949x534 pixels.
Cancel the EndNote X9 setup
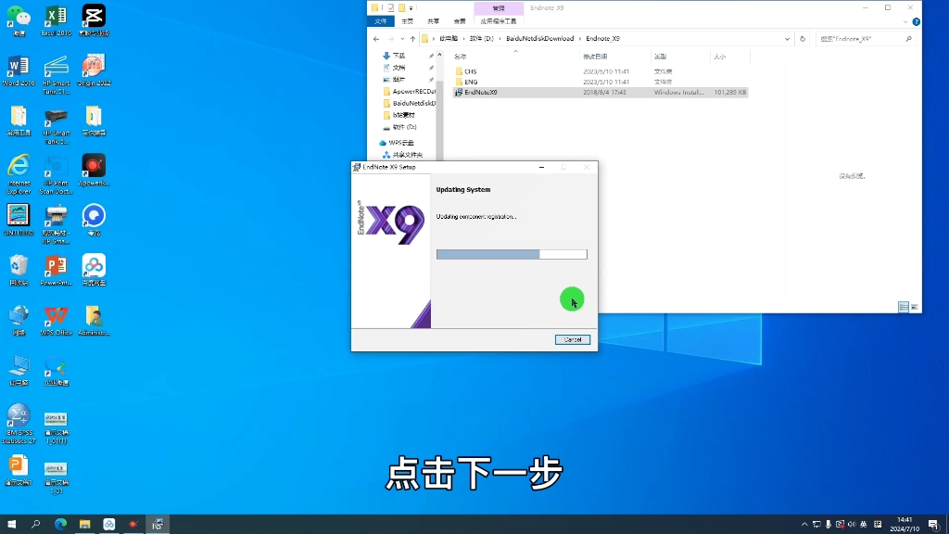(573, 339)
